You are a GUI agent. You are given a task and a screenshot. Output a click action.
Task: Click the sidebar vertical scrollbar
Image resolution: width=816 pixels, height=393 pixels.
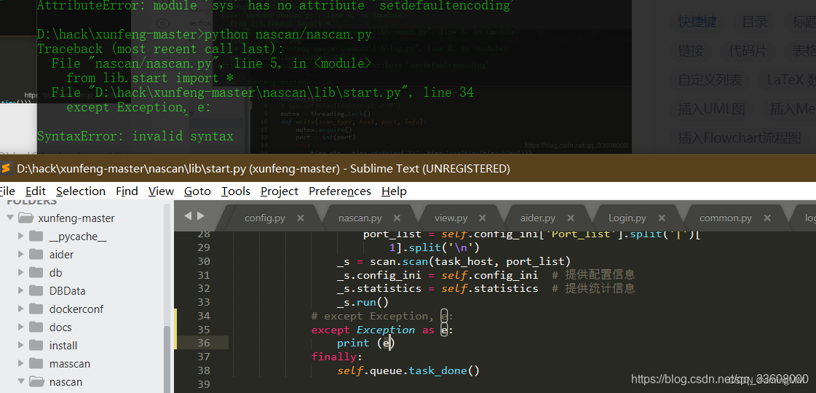[x=167, y=360]
